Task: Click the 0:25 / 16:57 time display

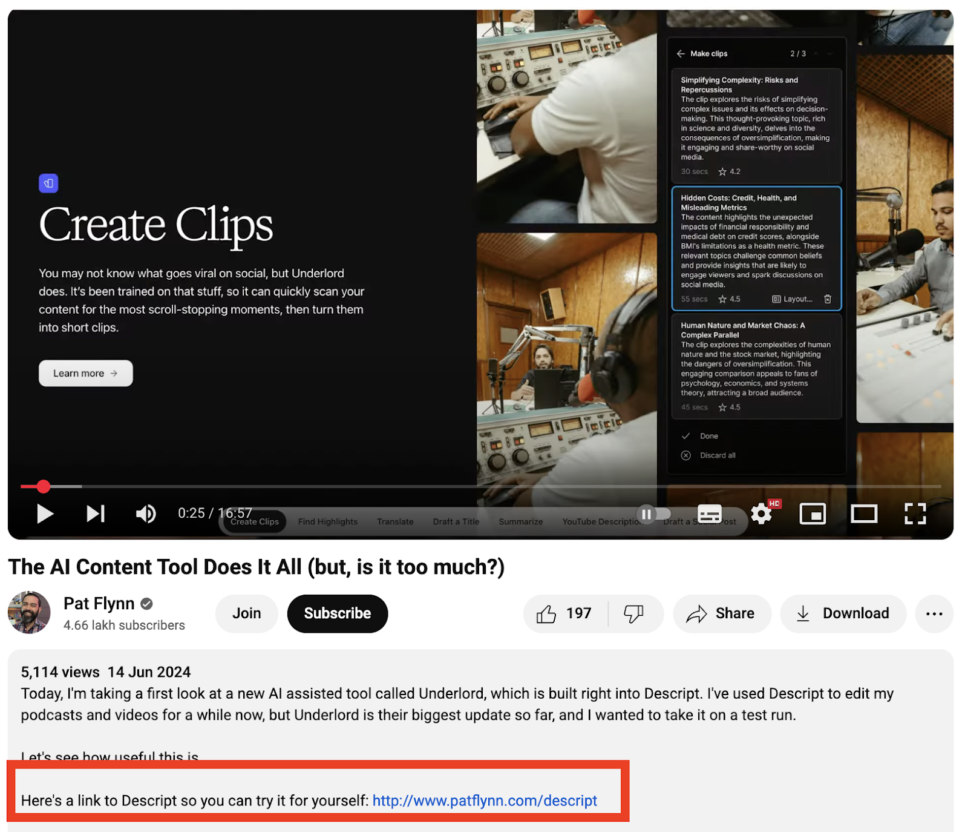Action: pyautogui.click(x=215, y=513)
